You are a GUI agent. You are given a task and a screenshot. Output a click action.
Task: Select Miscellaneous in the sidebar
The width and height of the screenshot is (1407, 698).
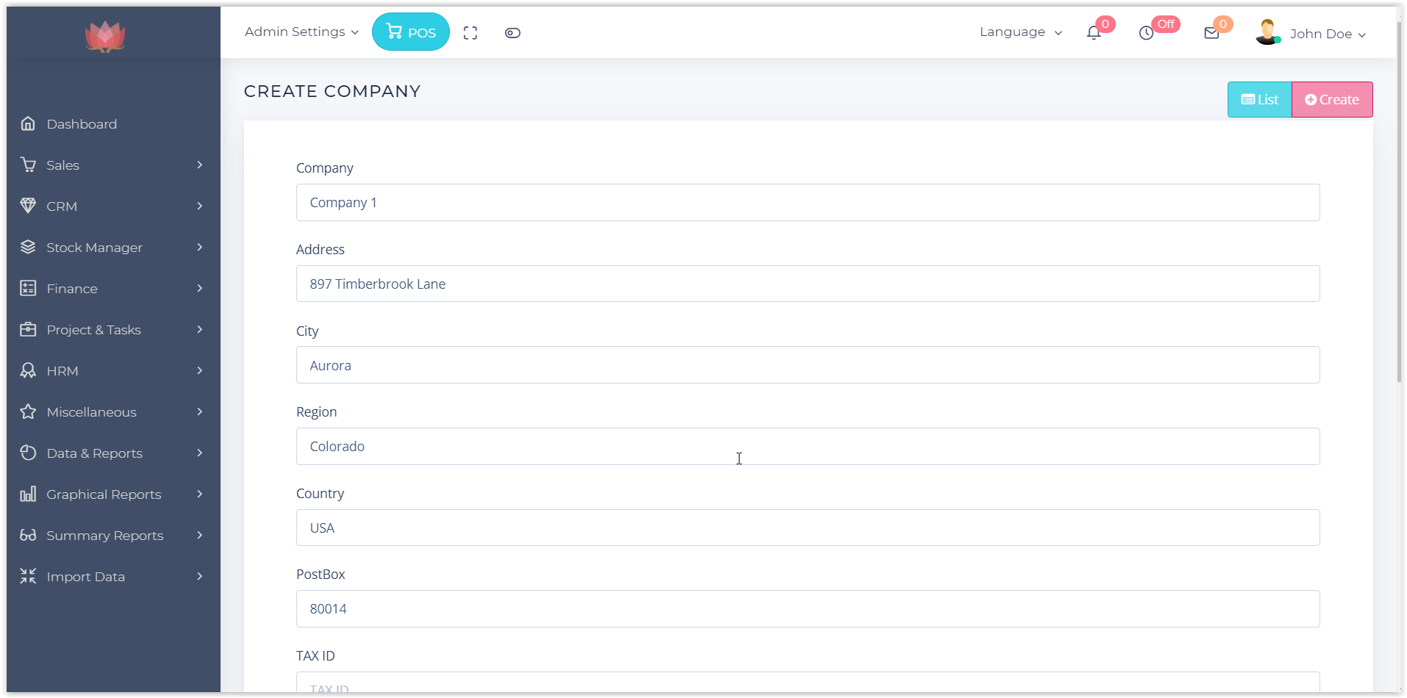point(113,411)
